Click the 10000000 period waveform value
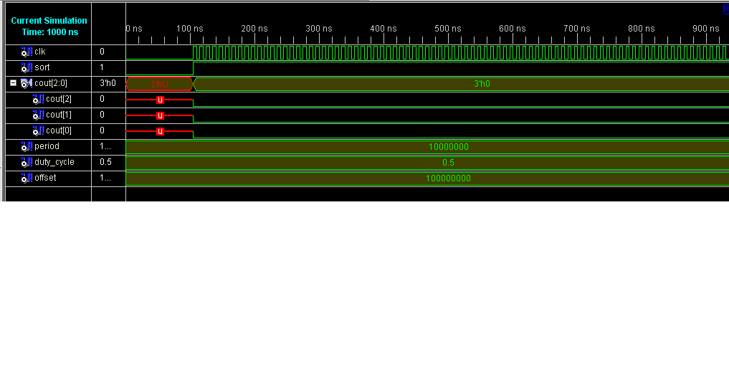The image size is (729, 367). click(x=449, y=147)
